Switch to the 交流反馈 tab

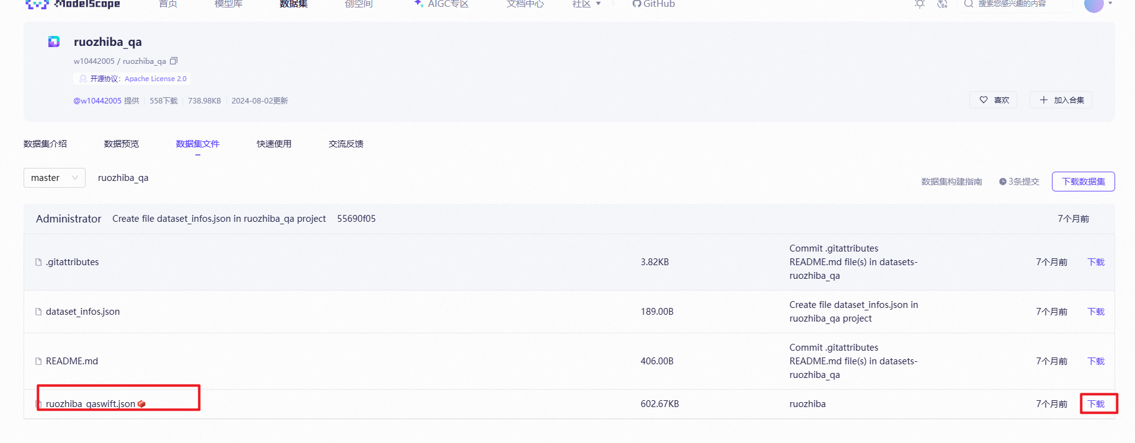(346, 144)
